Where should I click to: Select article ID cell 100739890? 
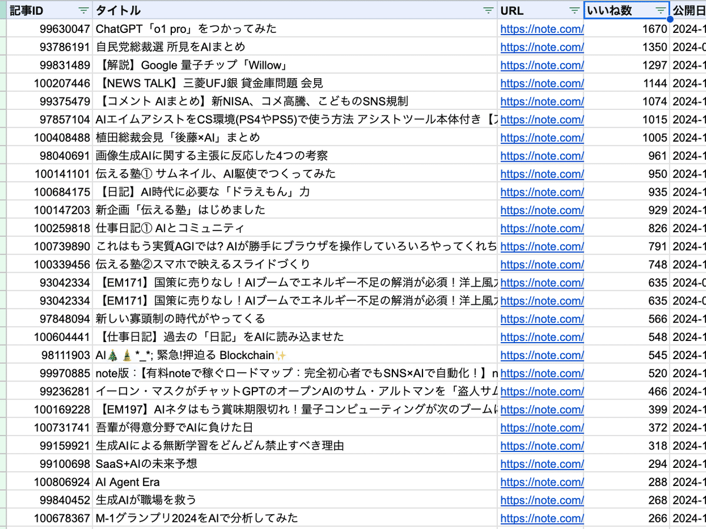tap(49, 246)
